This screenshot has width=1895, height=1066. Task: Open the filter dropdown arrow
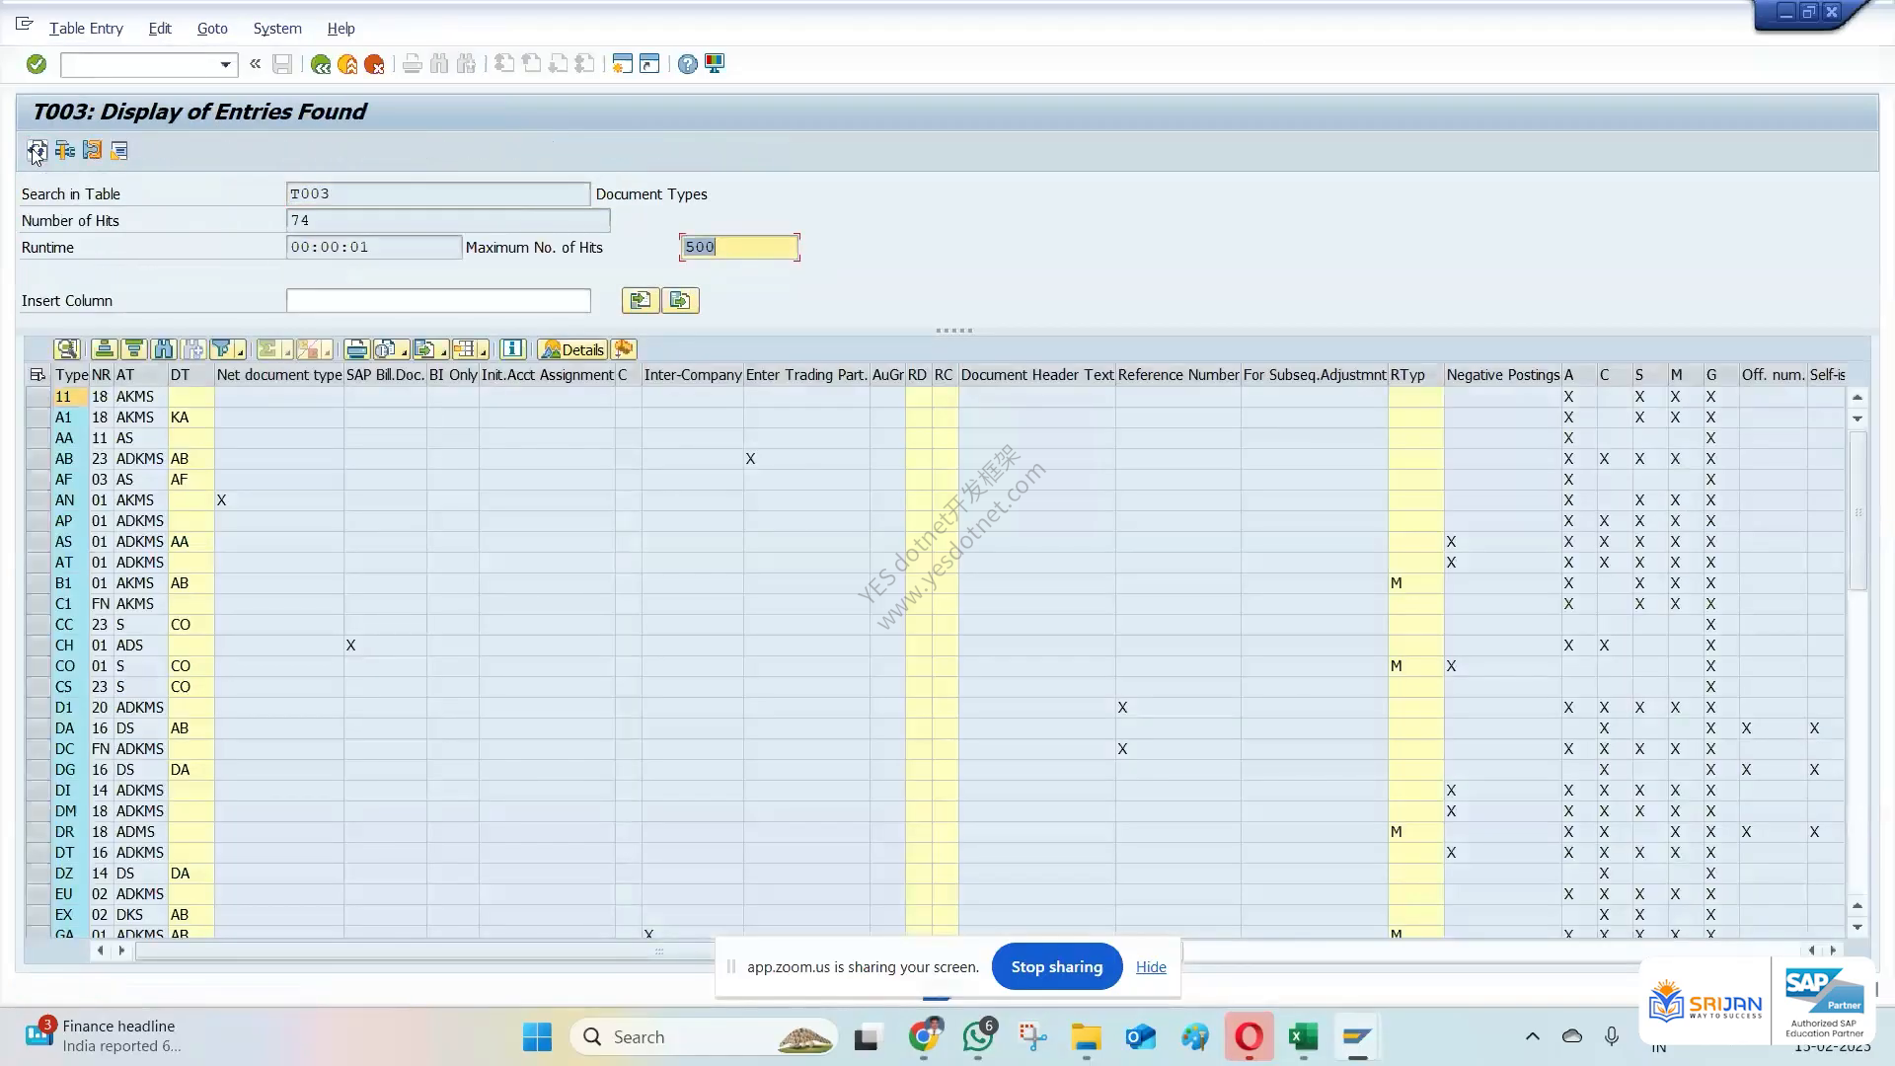coord(240,352)
